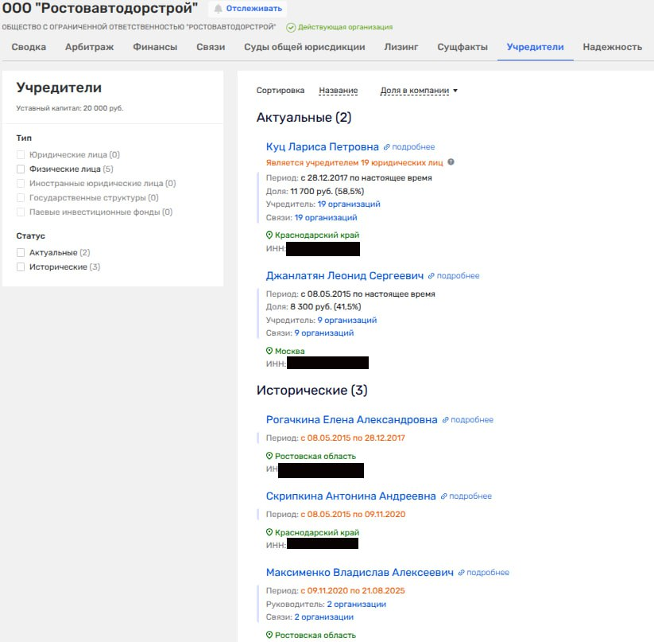The image size is (654, 642).
Task: Open 2 организации link after Руководитель
Action: point(356,604)
